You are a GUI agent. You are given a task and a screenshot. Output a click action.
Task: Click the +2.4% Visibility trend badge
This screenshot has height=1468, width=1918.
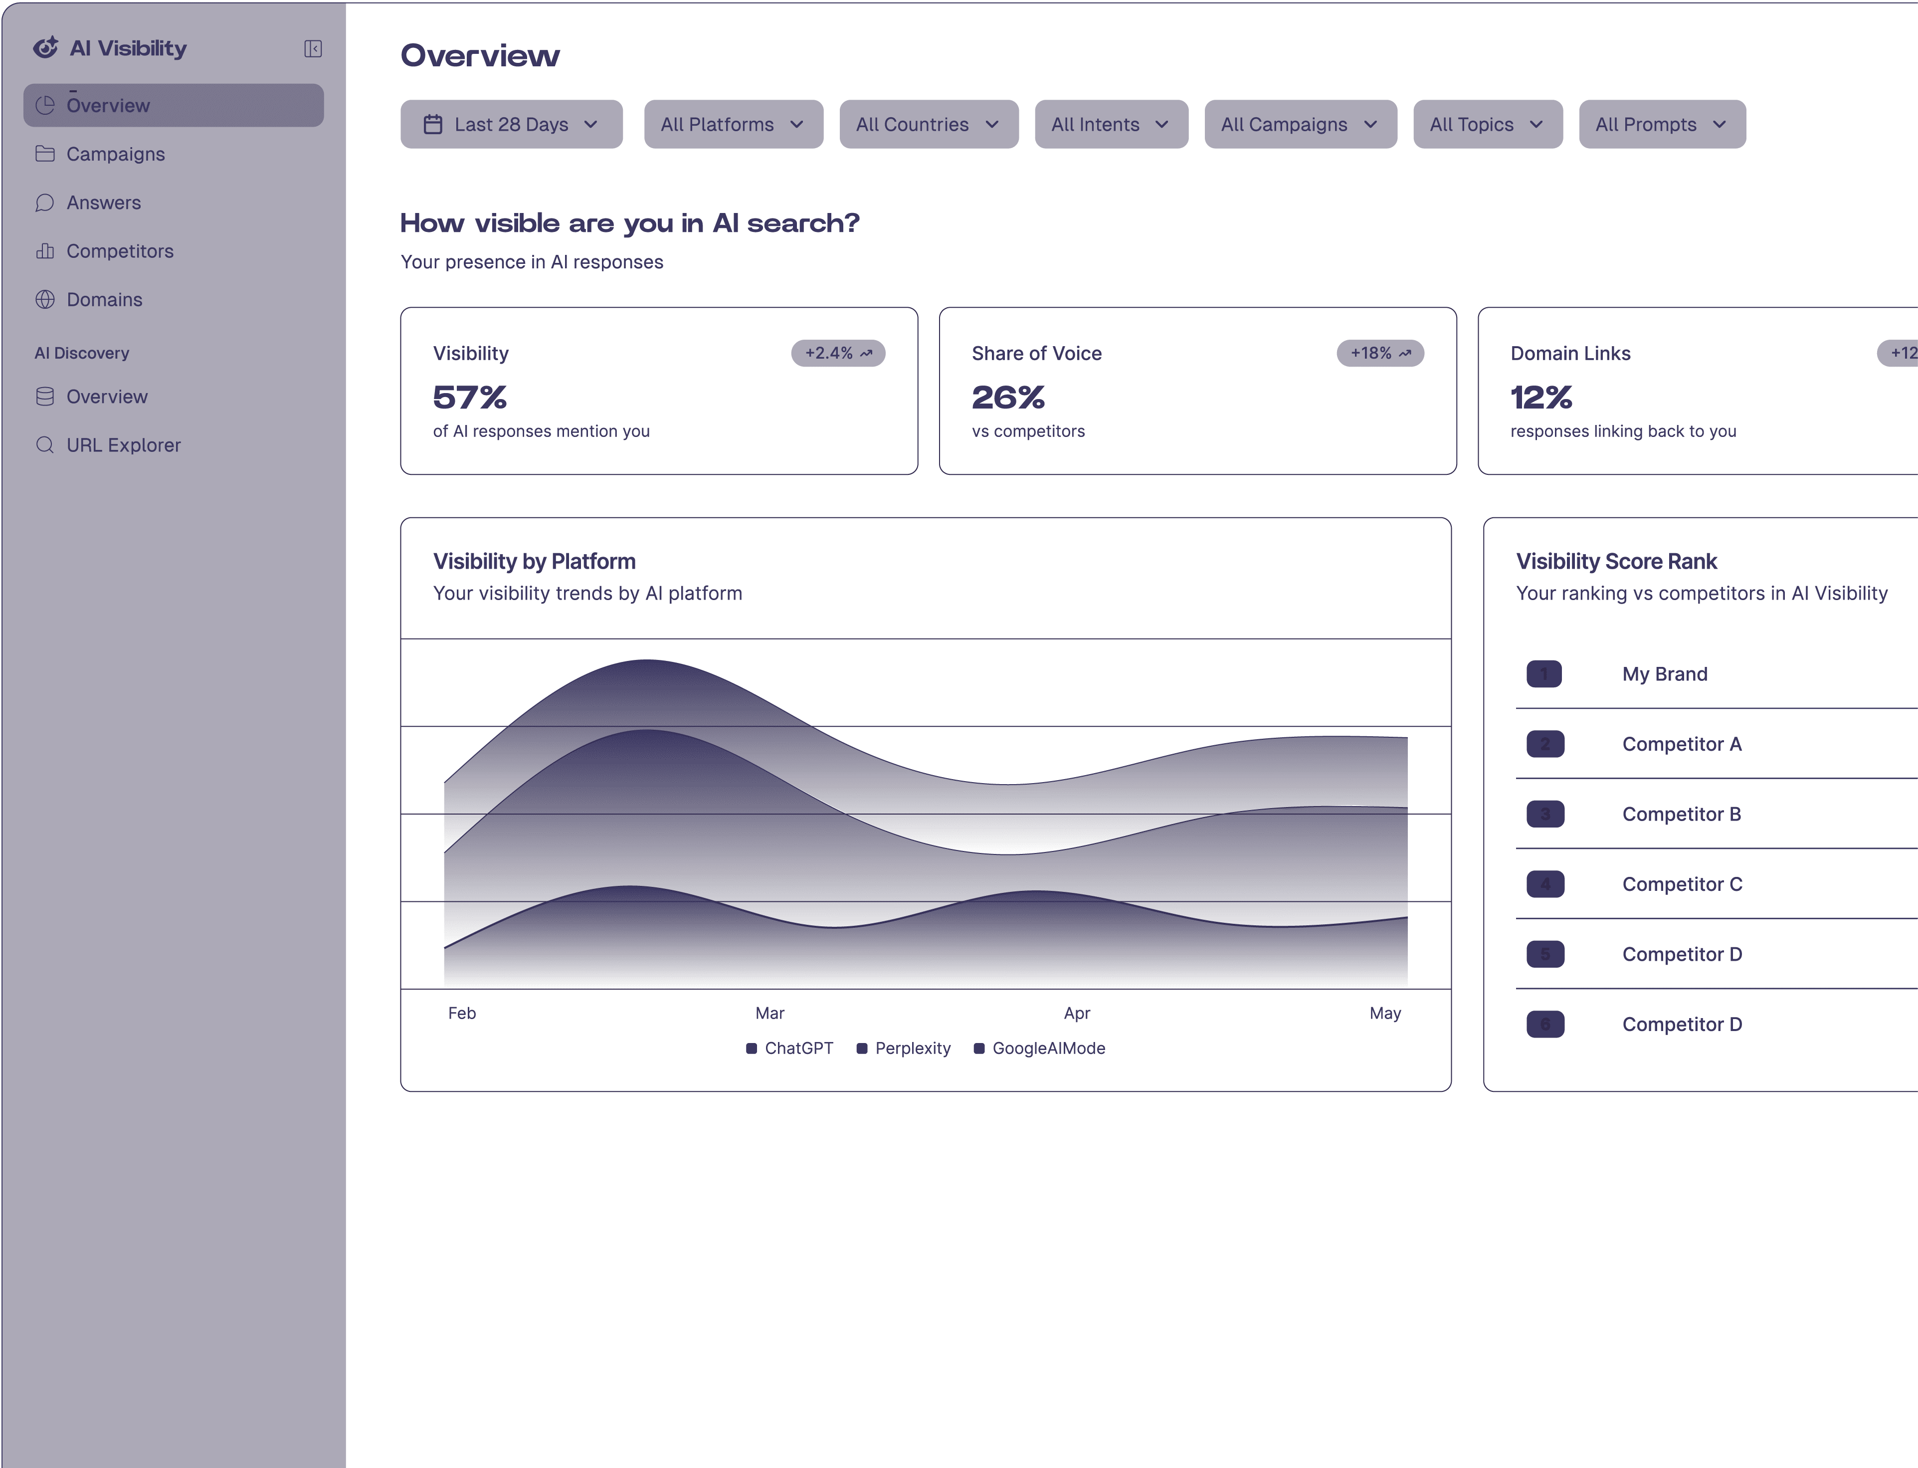(x=838, y=353)
